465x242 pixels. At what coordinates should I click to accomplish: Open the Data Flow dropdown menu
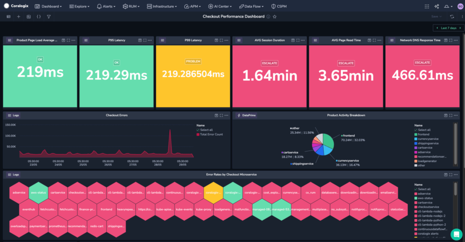tap(252, 6)
